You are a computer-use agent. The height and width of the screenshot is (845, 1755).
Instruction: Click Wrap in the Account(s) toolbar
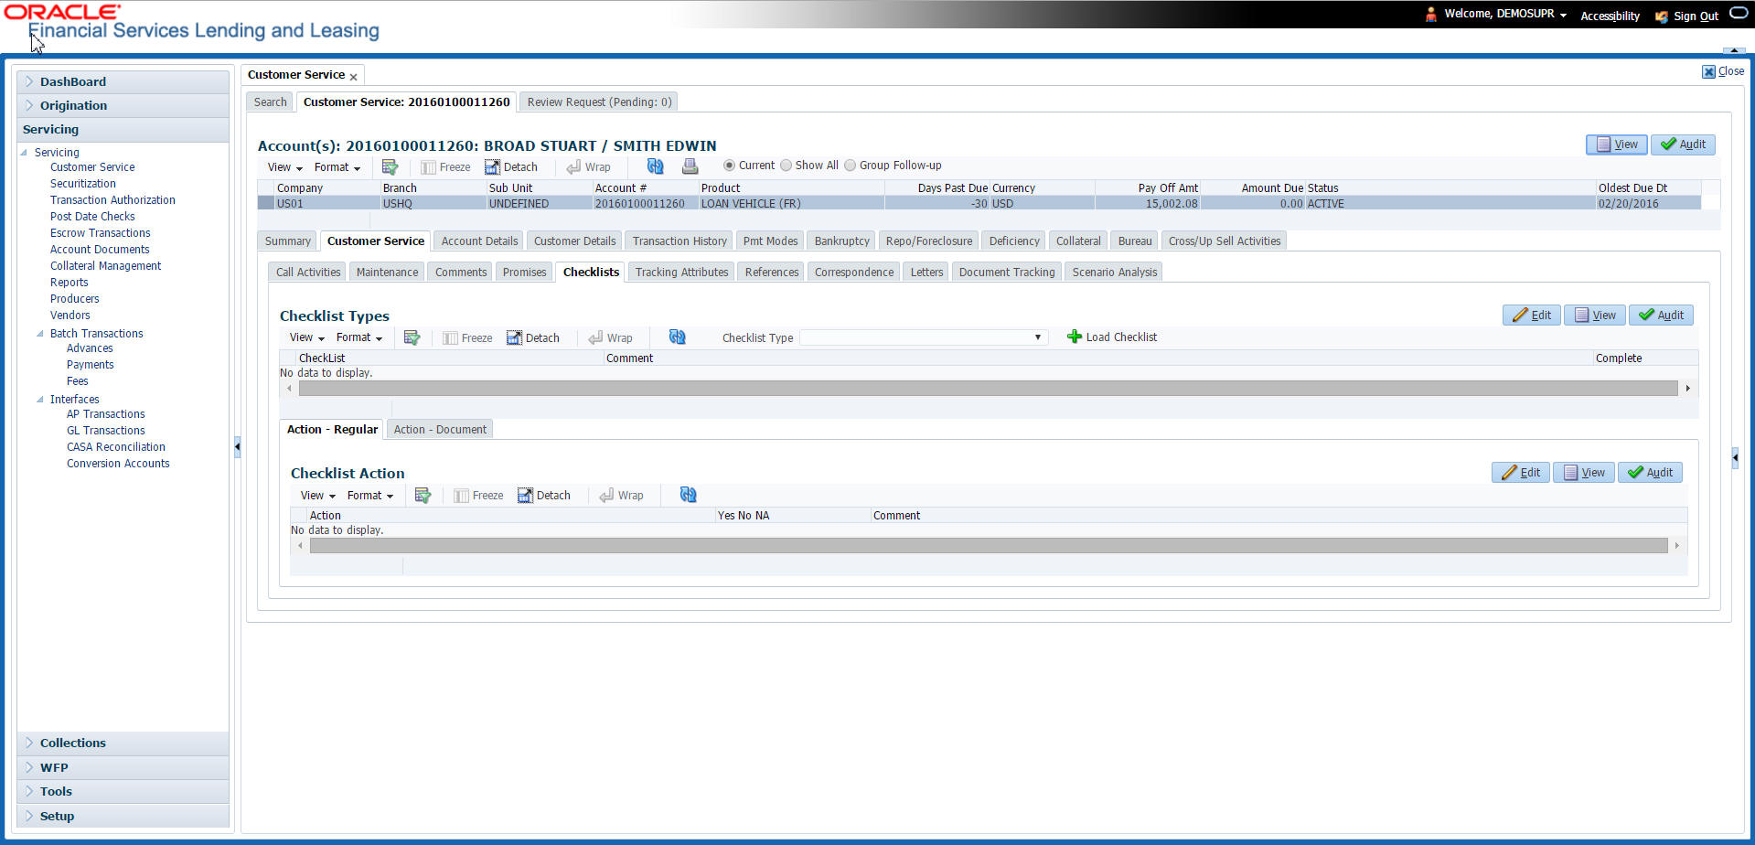[588, 167]
